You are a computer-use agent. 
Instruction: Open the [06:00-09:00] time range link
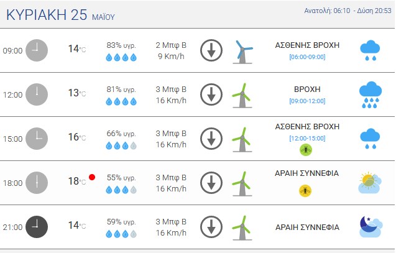(307, 57)
